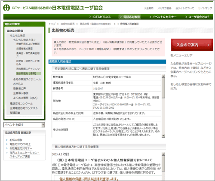Open 授業科目および時間割 sidebar item
This screenshot has width=215, height=181.
(28, 44)
